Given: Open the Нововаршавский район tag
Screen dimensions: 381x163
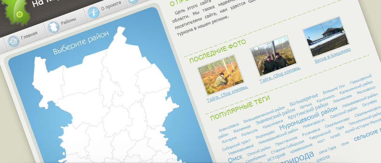Looking at the screenshot, I should [278, 136].
